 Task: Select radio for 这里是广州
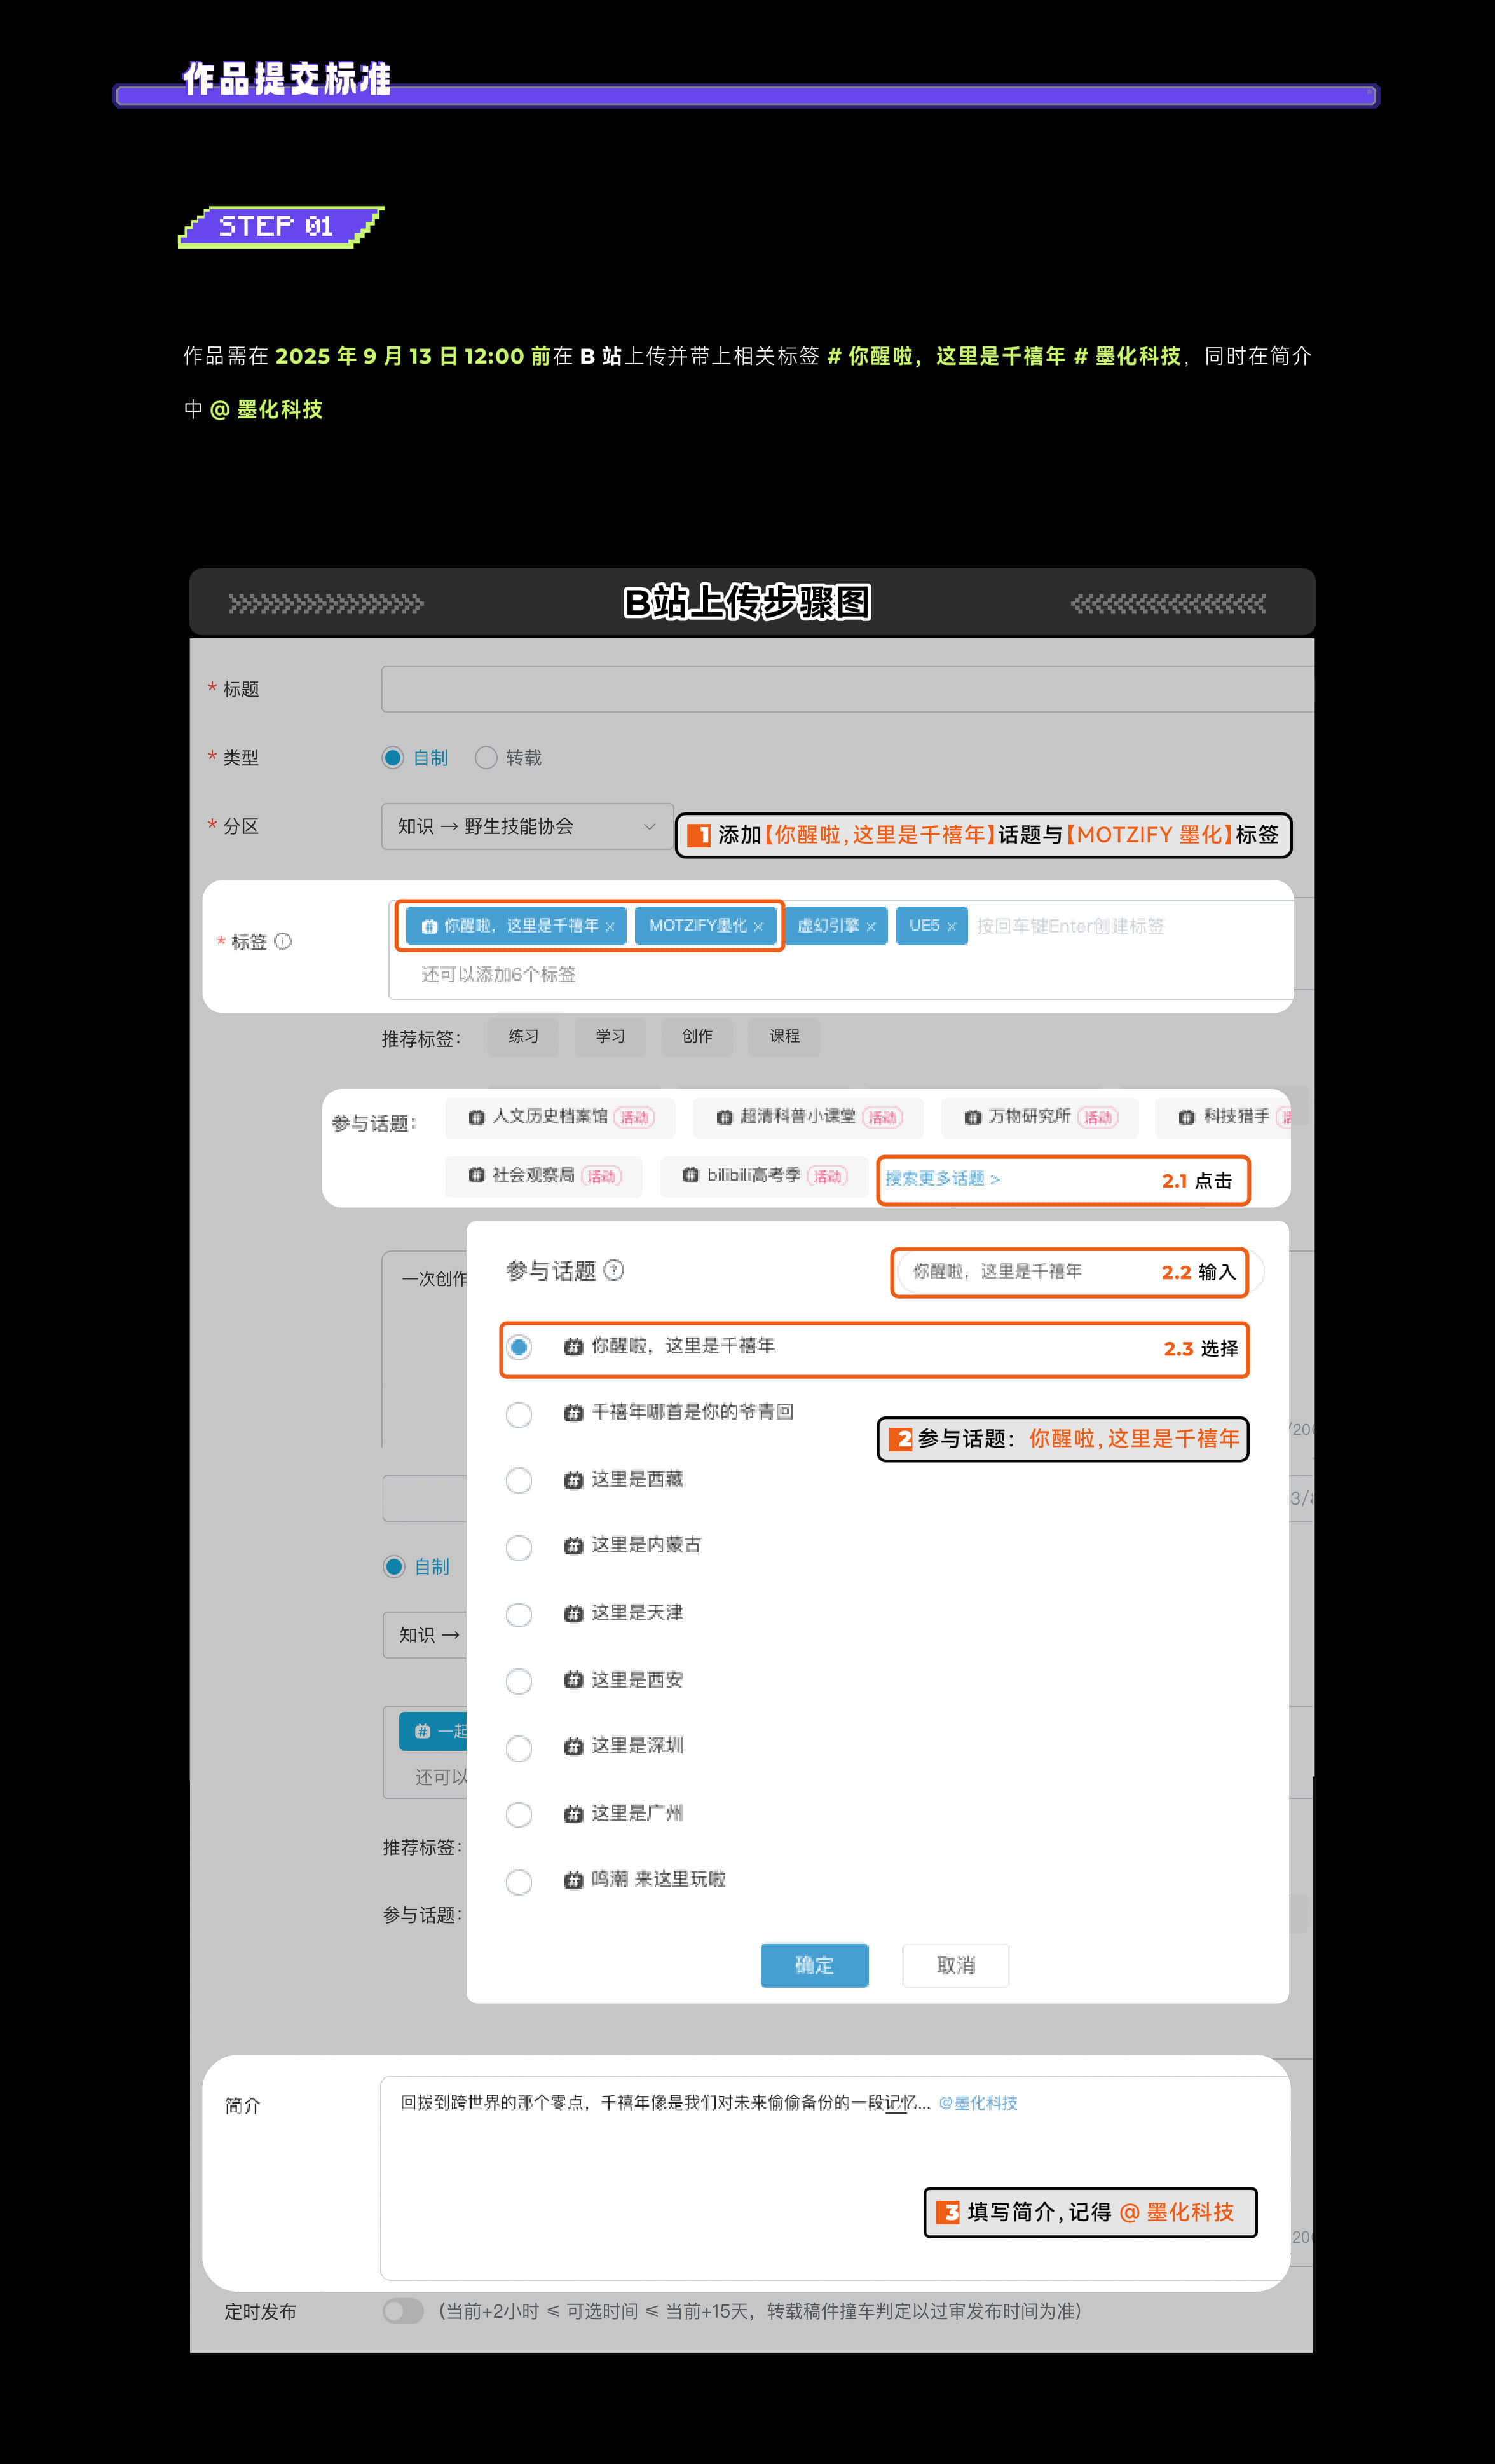pyautogui.click(x=519, y=1814)
